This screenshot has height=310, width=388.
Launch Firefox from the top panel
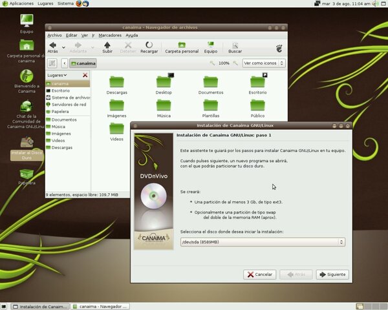[x=79, y=3]
